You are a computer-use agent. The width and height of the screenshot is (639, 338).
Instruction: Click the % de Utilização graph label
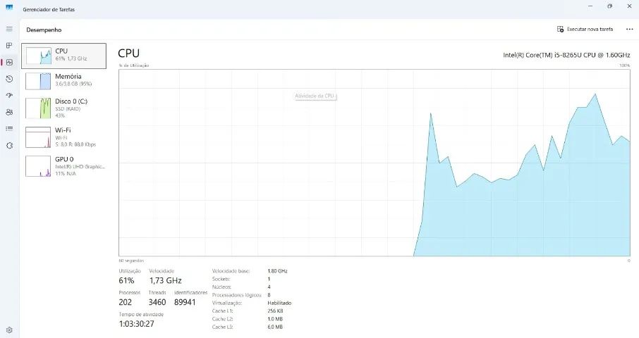point(134,65)
